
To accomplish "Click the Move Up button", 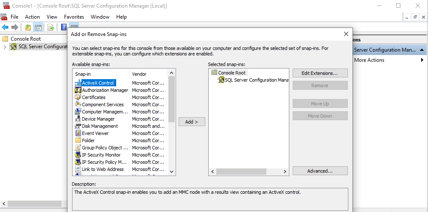I will [320, 104].
